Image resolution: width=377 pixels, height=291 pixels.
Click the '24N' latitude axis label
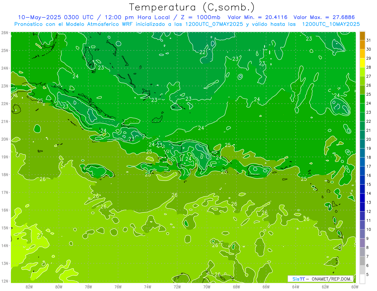(x=5, y=68)
